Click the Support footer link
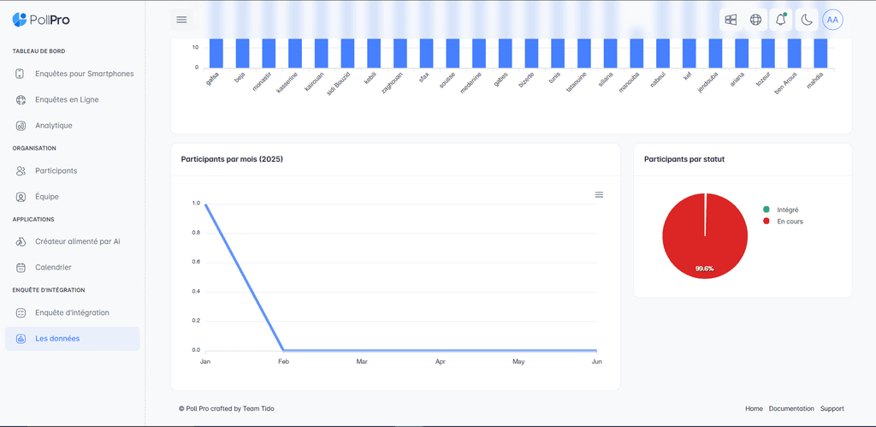876x427 pixels. tap(832, 409)
